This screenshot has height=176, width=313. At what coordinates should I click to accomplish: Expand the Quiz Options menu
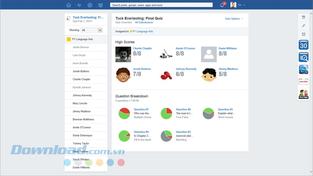[234, 19]
